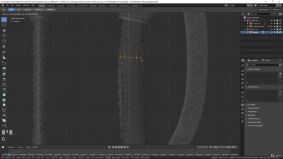Open the Render menu
Image resolution: width=283 pixels, height=159 pixels.
[18, 5]
